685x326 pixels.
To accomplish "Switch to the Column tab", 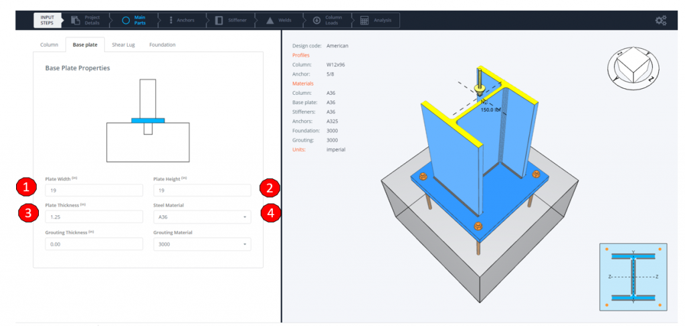I will 50,45.
